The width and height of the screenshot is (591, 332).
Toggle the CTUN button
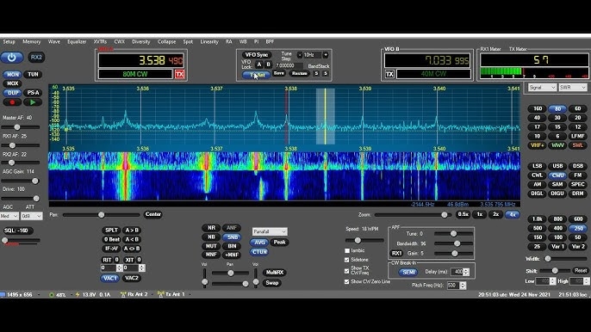click(x=259, y=252)
